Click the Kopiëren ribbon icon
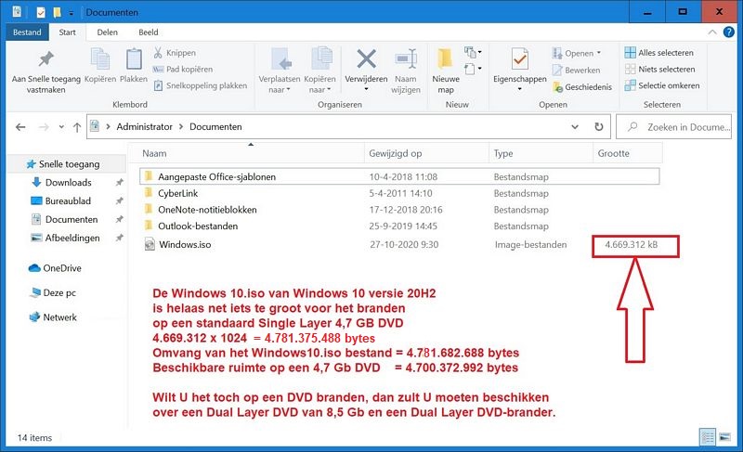Viewport: 743px width, 452px height. [100, 66]
